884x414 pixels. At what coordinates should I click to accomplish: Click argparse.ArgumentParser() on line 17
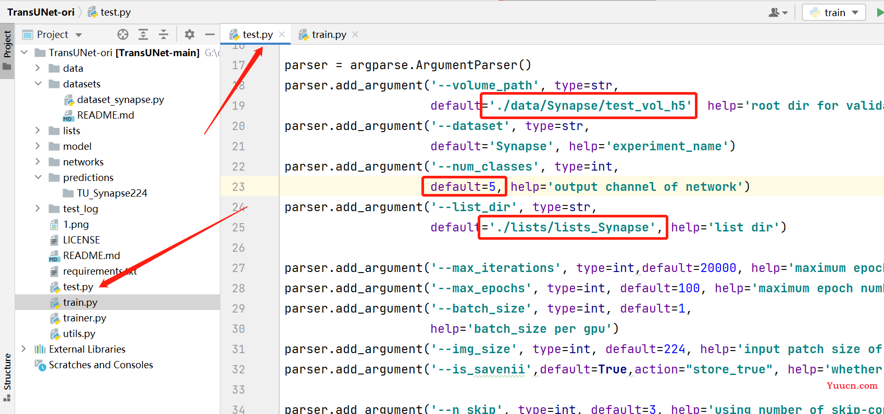(441, 65)
